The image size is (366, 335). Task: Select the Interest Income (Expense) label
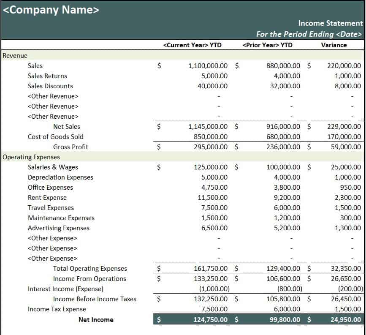click(x=65, y=289)
